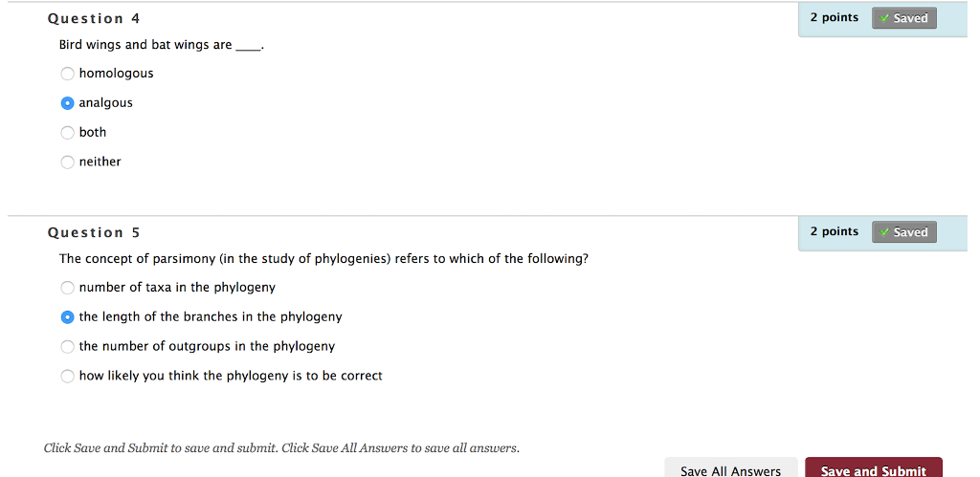The image size is (980, 477).
Task: Click the green checkmark on Question 4
Action: (x=884, y=18)
